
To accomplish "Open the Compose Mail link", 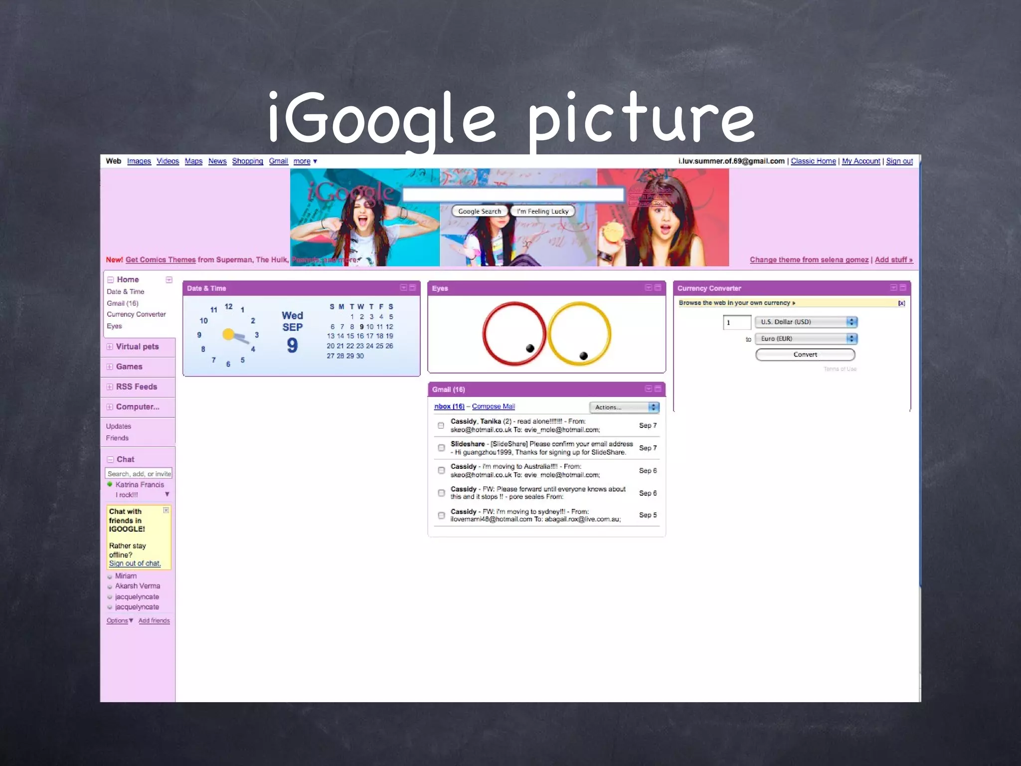I will point(494,406).
